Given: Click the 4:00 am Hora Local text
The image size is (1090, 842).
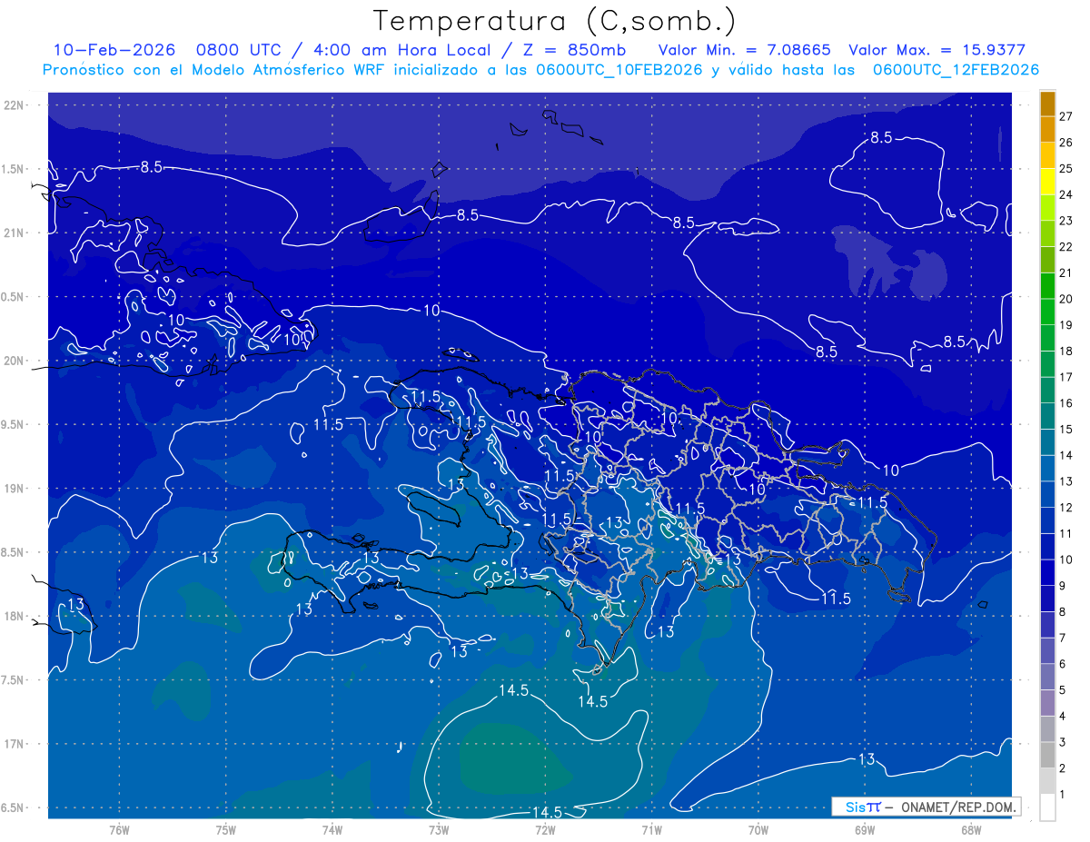Looking at the screenshot, I should click(x=401, y=50).
